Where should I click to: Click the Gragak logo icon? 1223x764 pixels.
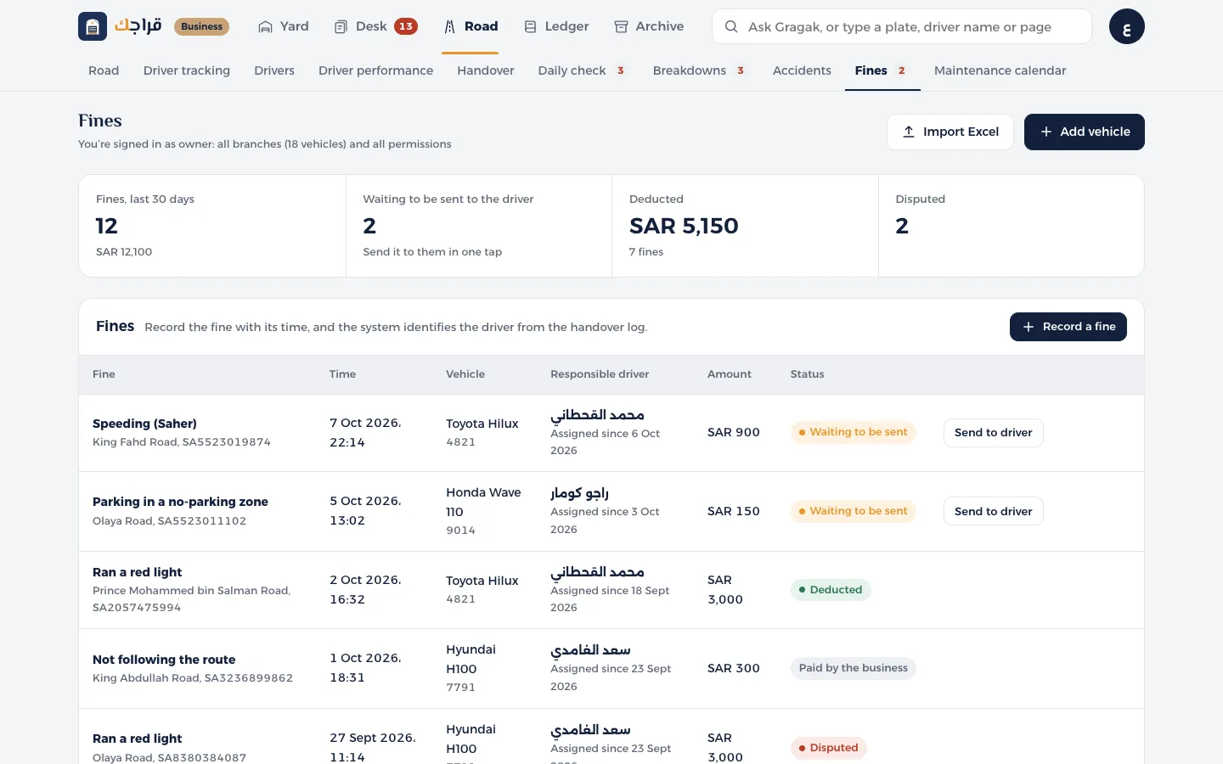pos(93,26)
